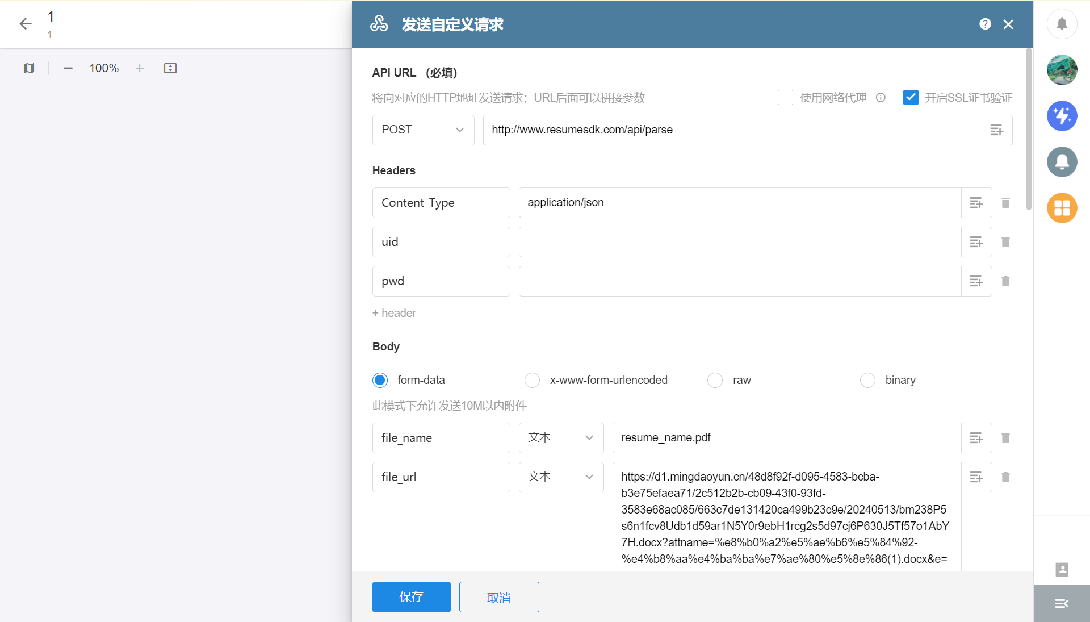Enable the 使用网络代理 checkbox
Viewport: 1090px width, 622px height.
click(785, 98)
